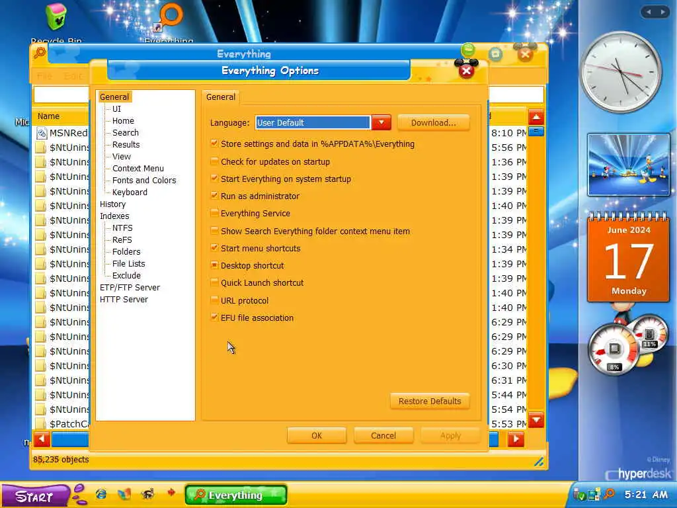Open ReFS index options
This screenshot has width=677, height=508.
pyautogui.click(x=122, y=239)
